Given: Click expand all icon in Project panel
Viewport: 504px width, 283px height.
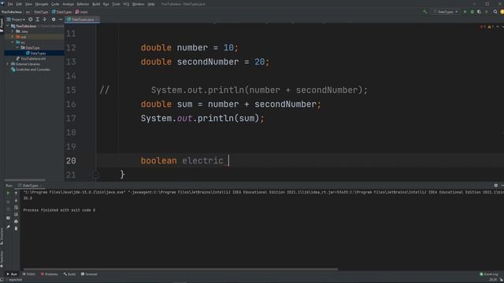Looking at the screenshot, I should (38, 20).
